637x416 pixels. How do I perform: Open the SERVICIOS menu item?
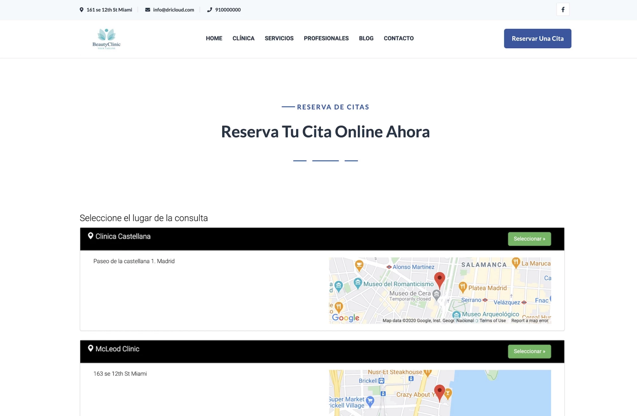pos(279,38)
